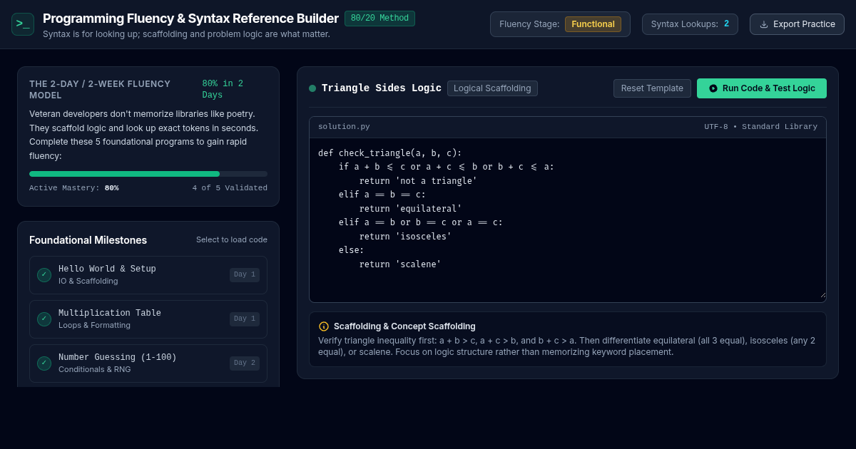
Task: Click the Day 1 tag on Hello World
Action: pos(245,275)
